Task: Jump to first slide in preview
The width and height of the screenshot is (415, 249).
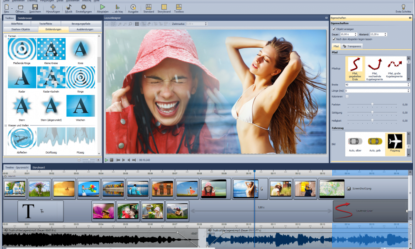Action: [x=118, y=160]
